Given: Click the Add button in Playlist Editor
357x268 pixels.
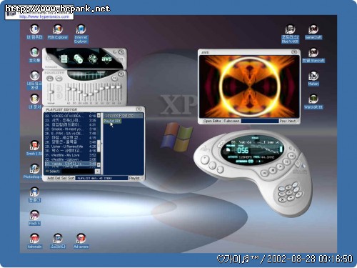Looking at the screenshot, I should 51,178.
